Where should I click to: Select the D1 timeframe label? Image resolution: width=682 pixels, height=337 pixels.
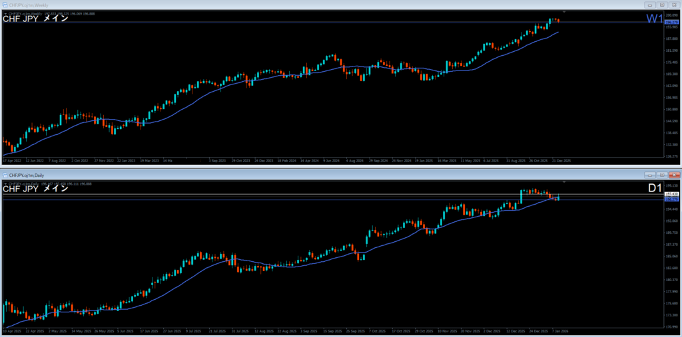click(655, 189)
